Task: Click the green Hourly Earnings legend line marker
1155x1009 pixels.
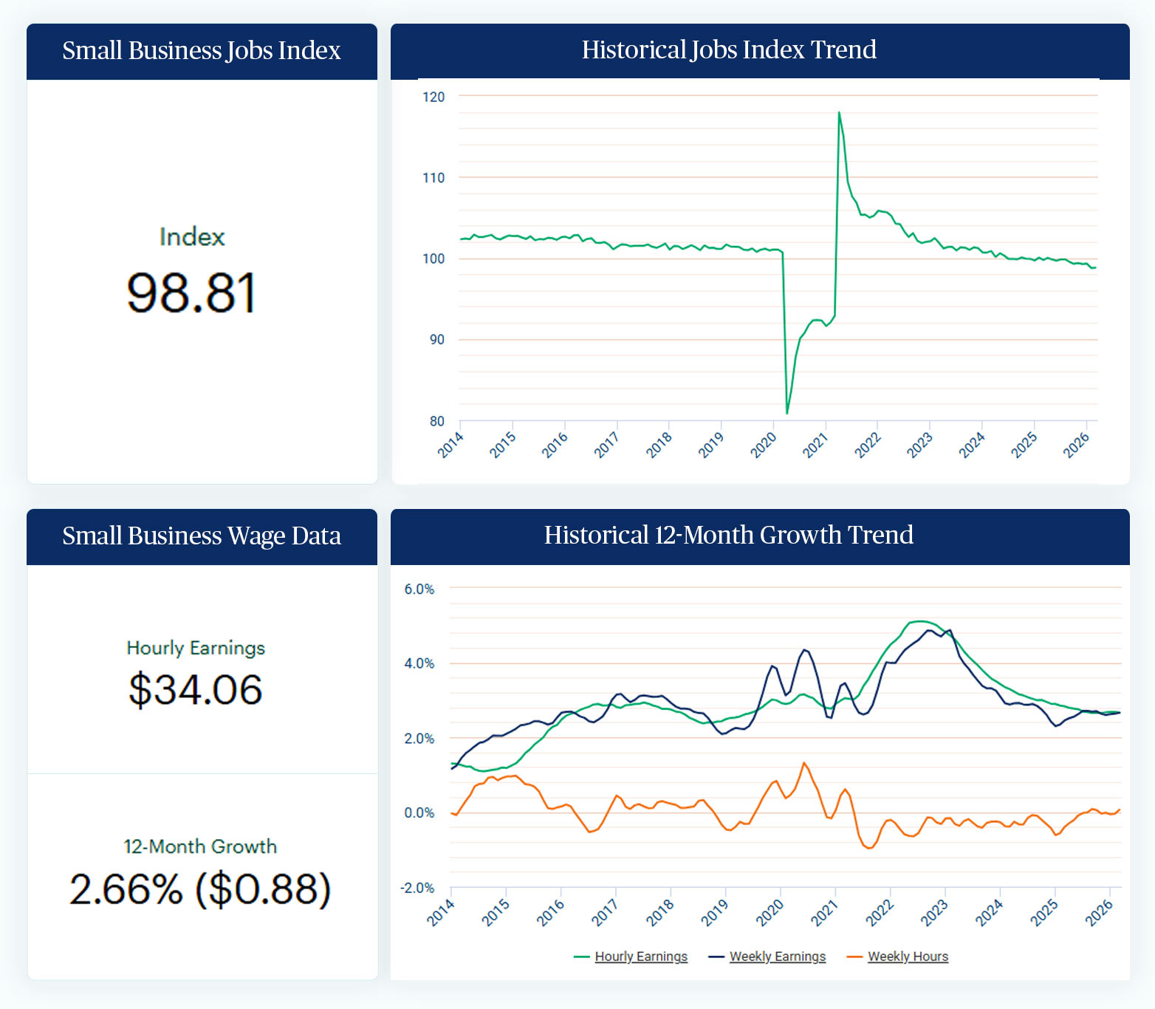Action: [x=582, y=957]
